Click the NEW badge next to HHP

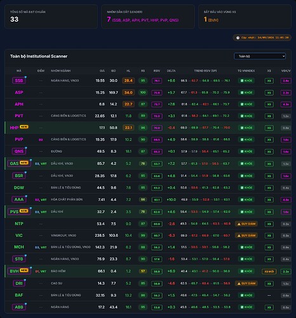click(24, 127)
